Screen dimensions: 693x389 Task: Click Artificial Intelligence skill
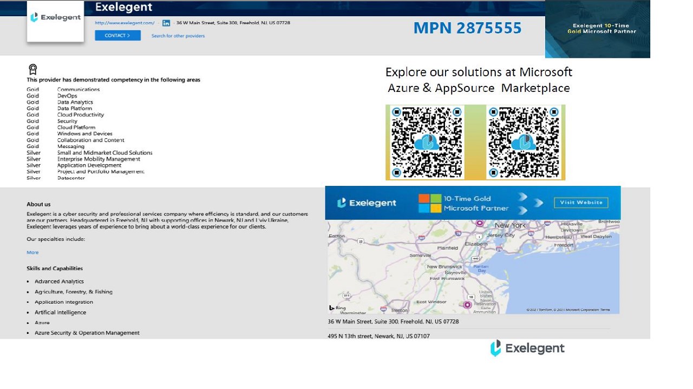click(x=60, y=312)
